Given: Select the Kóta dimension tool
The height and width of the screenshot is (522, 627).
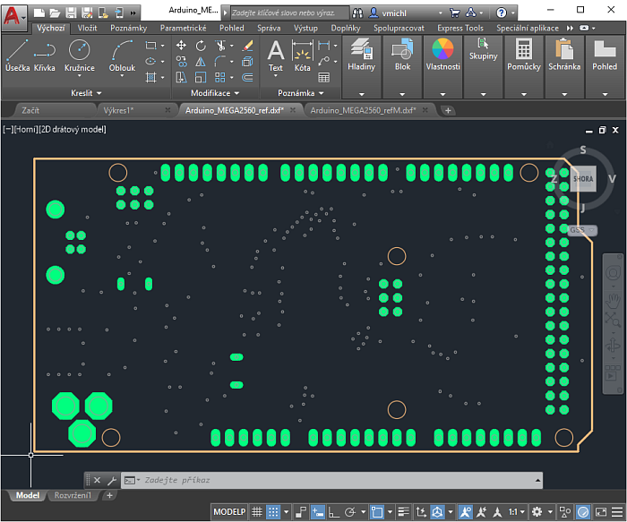Looking at the screenshot, I should point(303,55).
